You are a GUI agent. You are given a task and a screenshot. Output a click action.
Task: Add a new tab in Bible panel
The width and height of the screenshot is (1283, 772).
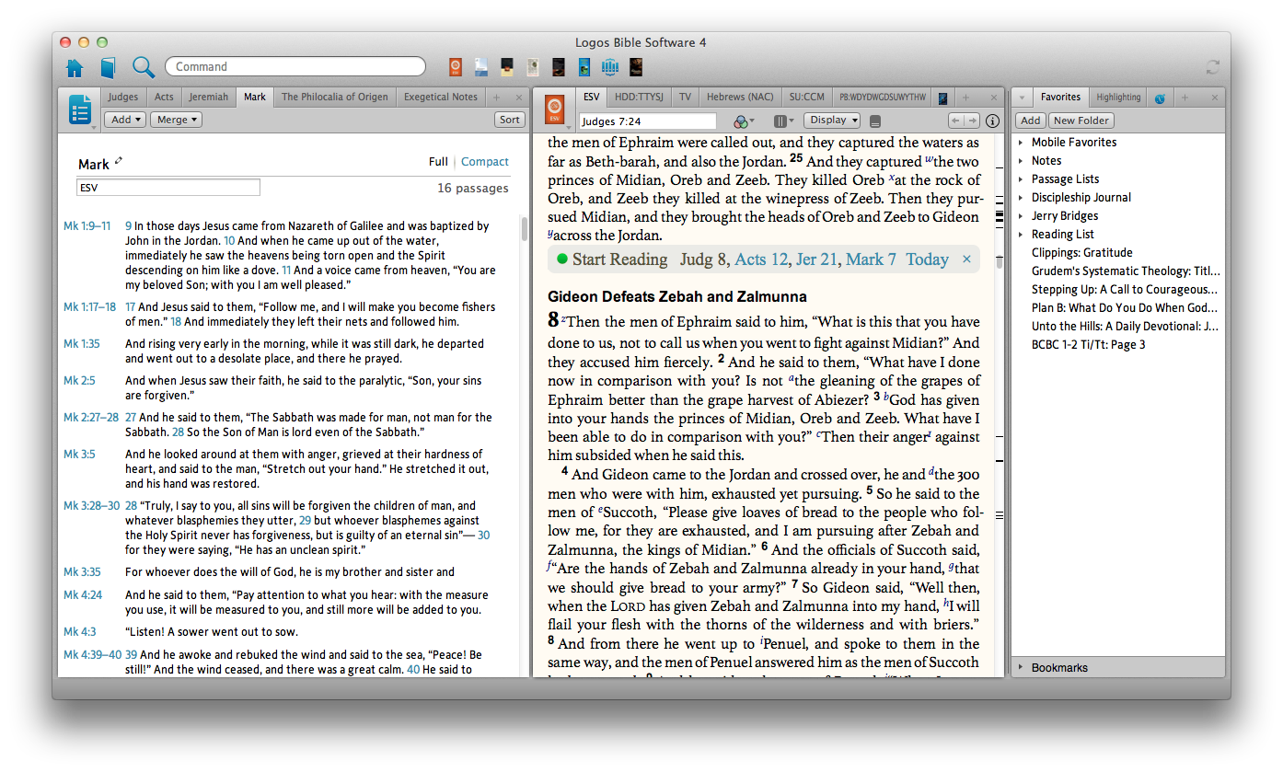966,97
